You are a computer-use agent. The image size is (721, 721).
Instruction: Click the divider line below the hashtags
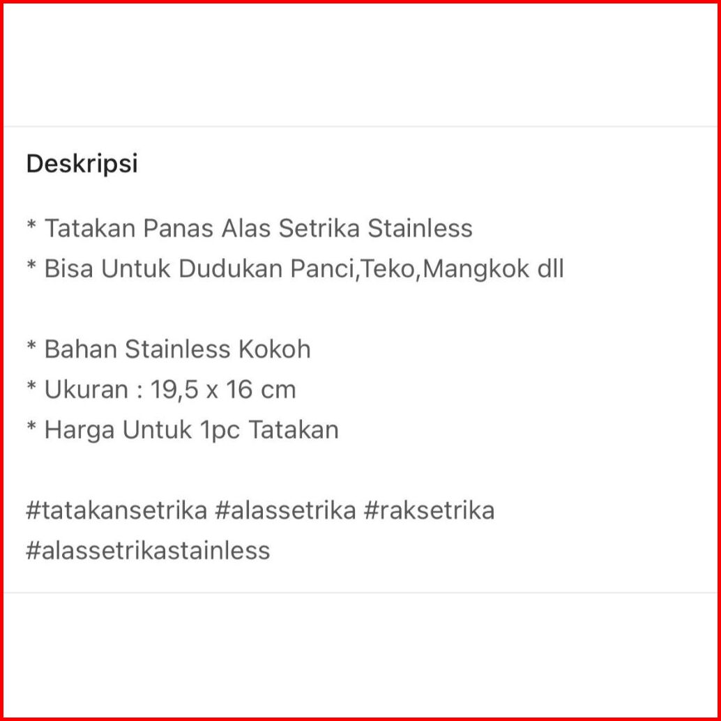360,593
